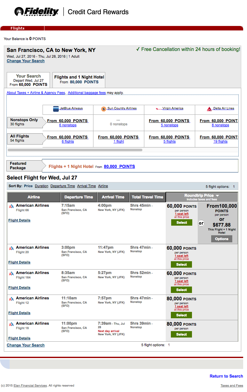Expand Flight Details for Flight 66

click(20, 221)
